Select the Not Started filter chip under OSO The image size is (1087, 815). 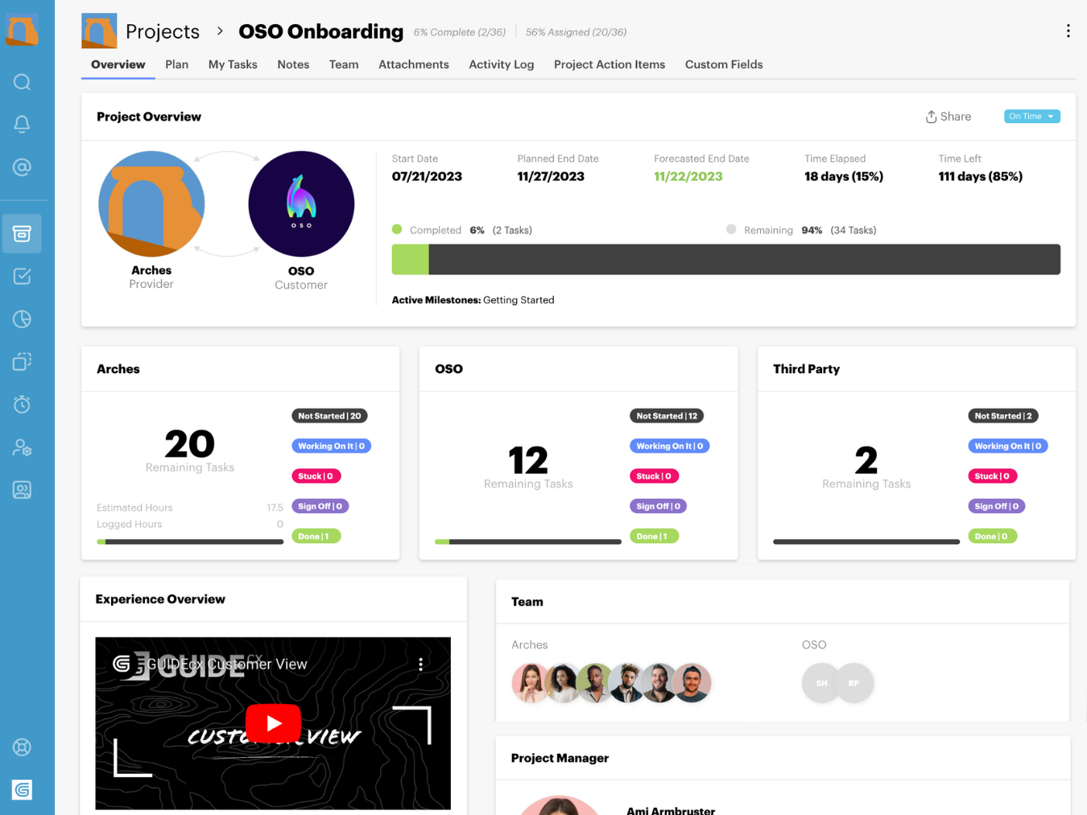tap(666, 415)
